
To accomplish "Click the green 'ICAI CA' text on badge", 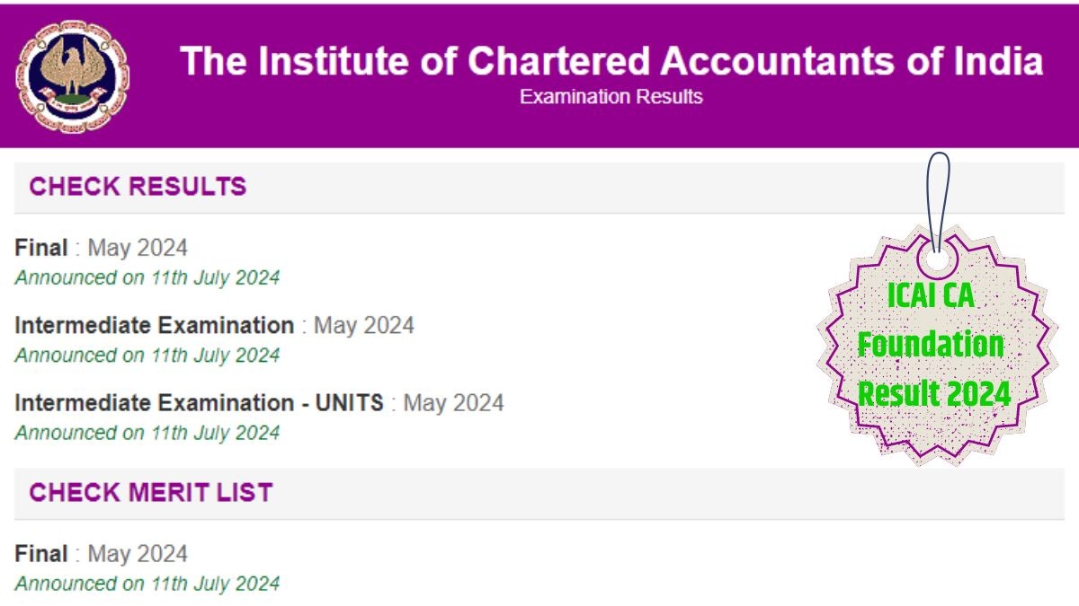I will (931, 296).
